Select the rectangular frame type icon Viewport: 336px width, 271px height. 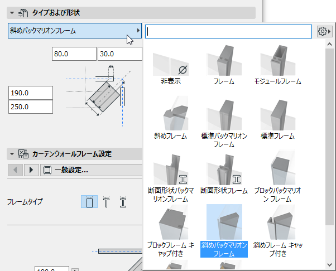89,202
